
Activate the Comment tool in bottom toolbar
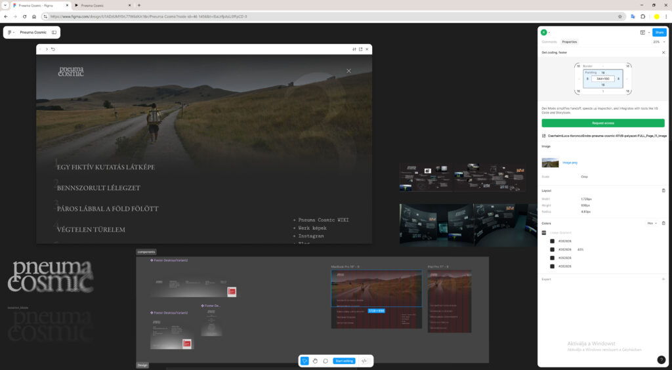click(325, 361)
